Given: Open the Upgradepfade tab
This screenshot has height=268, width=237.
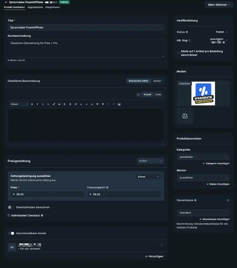Looking at the screenshot, I should tap(35, 7).
